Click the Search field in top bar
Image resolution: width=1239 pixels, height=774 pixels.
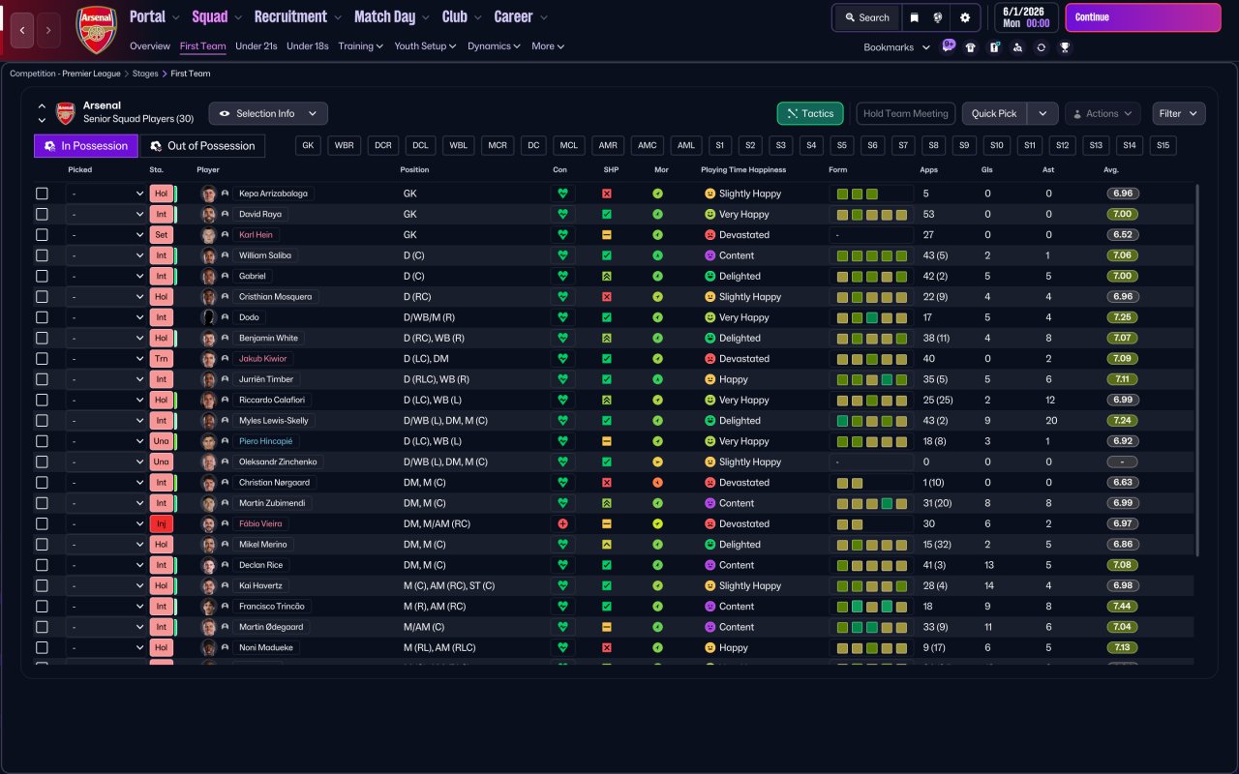pos(866,17)
